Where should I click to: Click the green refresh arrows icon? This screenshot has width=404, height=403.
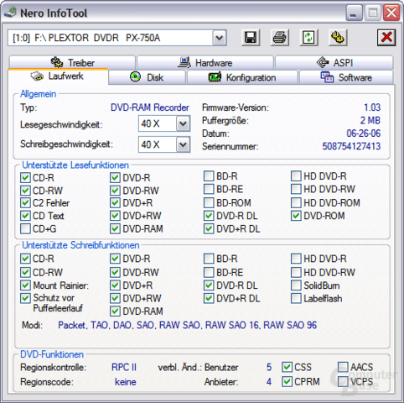(x=308, y=37)
